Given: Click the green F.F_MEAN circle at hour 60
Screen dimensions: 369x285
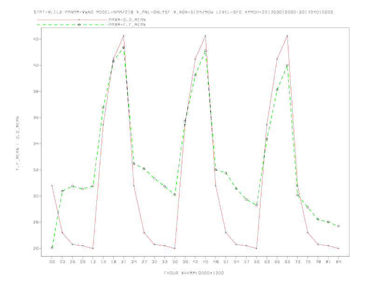Looking at the screenshot, I should pyautogui.click(x=257, y=205).
